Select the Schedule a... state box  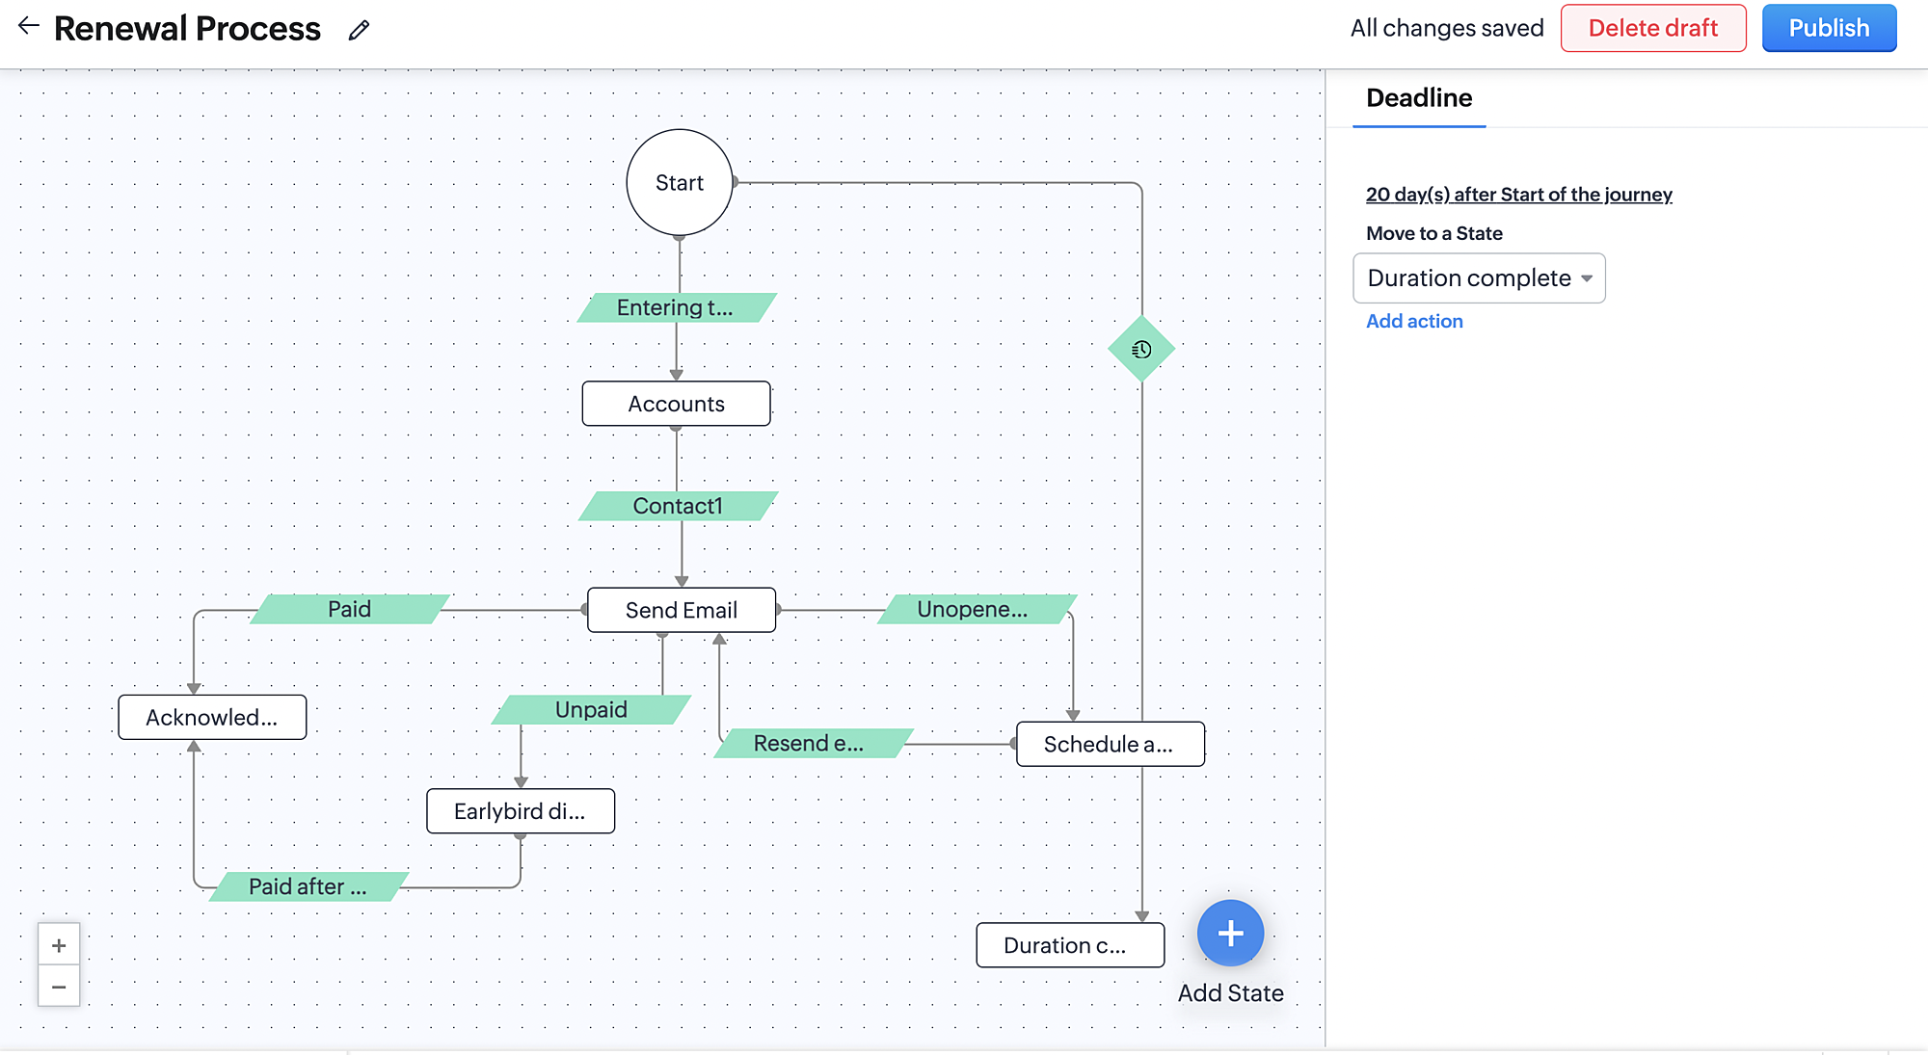click(1110, 744)
